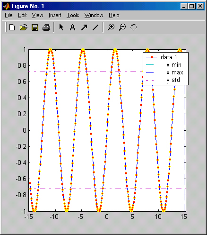
Task: Open the View menu
Action: [x=37, y=15]
